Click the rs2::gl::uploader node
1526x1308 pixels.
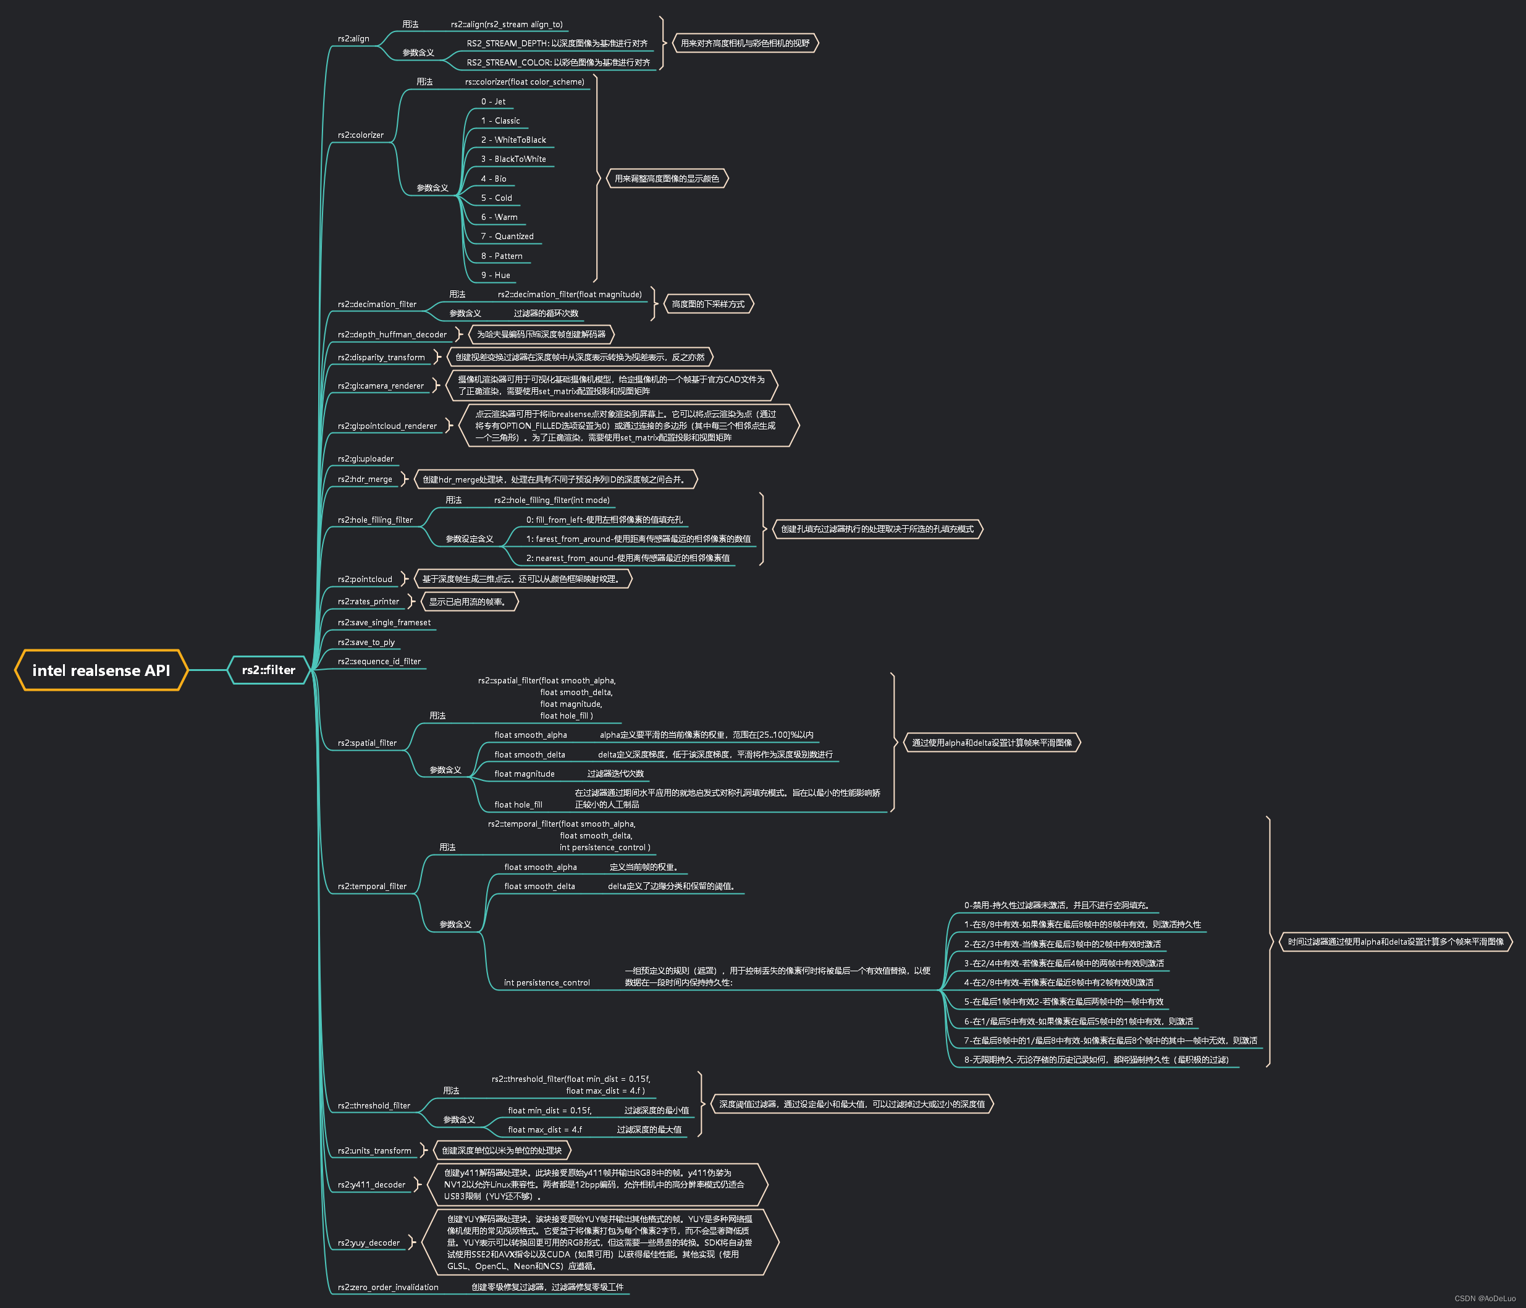[x=366, y=459]
